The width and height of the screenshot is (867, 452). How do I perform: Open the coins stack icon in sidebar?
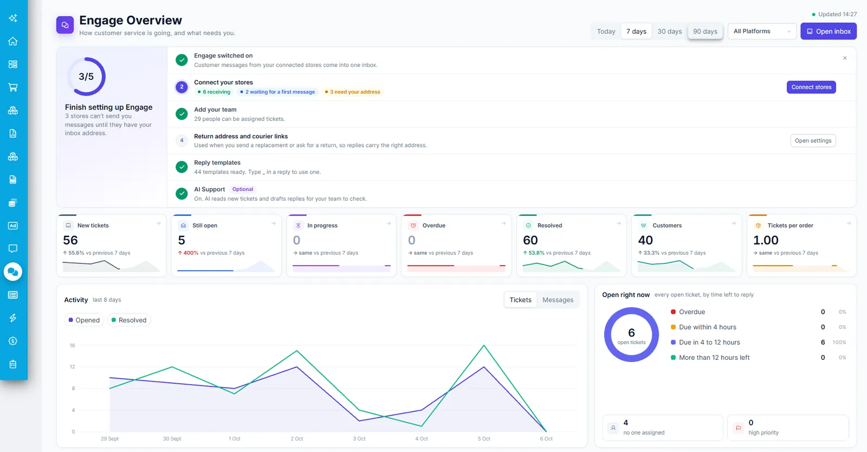[x=13, y=203]
